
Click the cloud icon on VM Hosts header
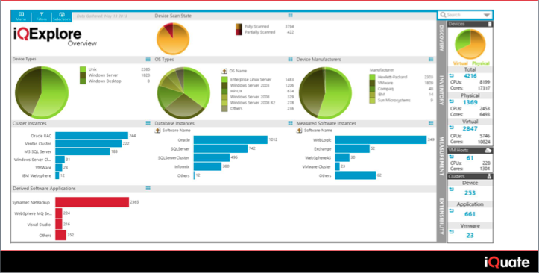[488, 150]
